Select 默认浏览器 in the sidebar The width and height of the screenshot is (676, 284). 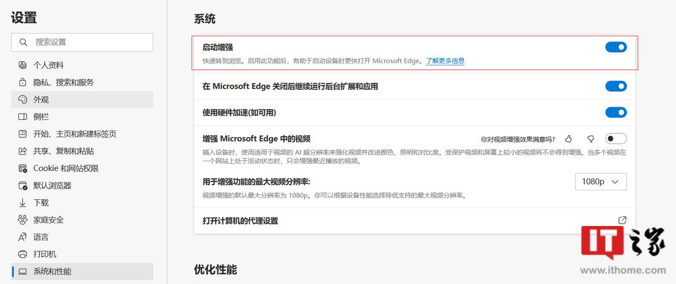(x=82, y=186)
